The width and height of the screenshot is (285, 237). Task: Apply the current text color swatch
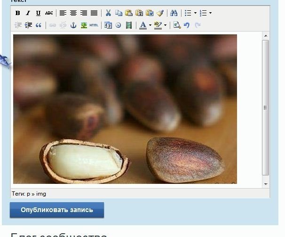[143, 25]
